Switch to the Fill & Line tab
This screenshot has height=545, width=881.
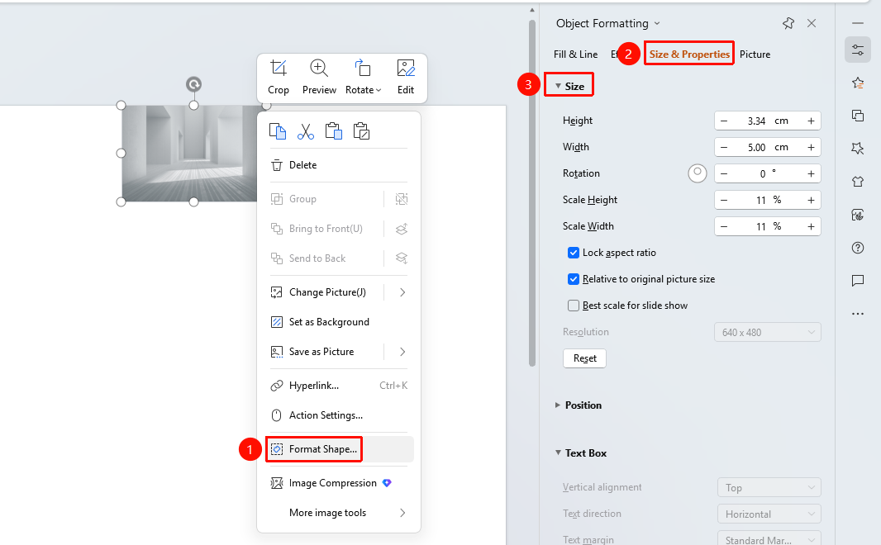point(575,54)
